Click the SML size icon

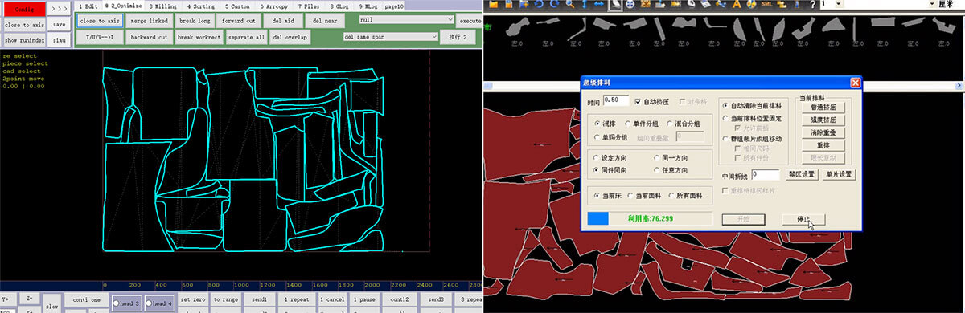tap(766, 4)
